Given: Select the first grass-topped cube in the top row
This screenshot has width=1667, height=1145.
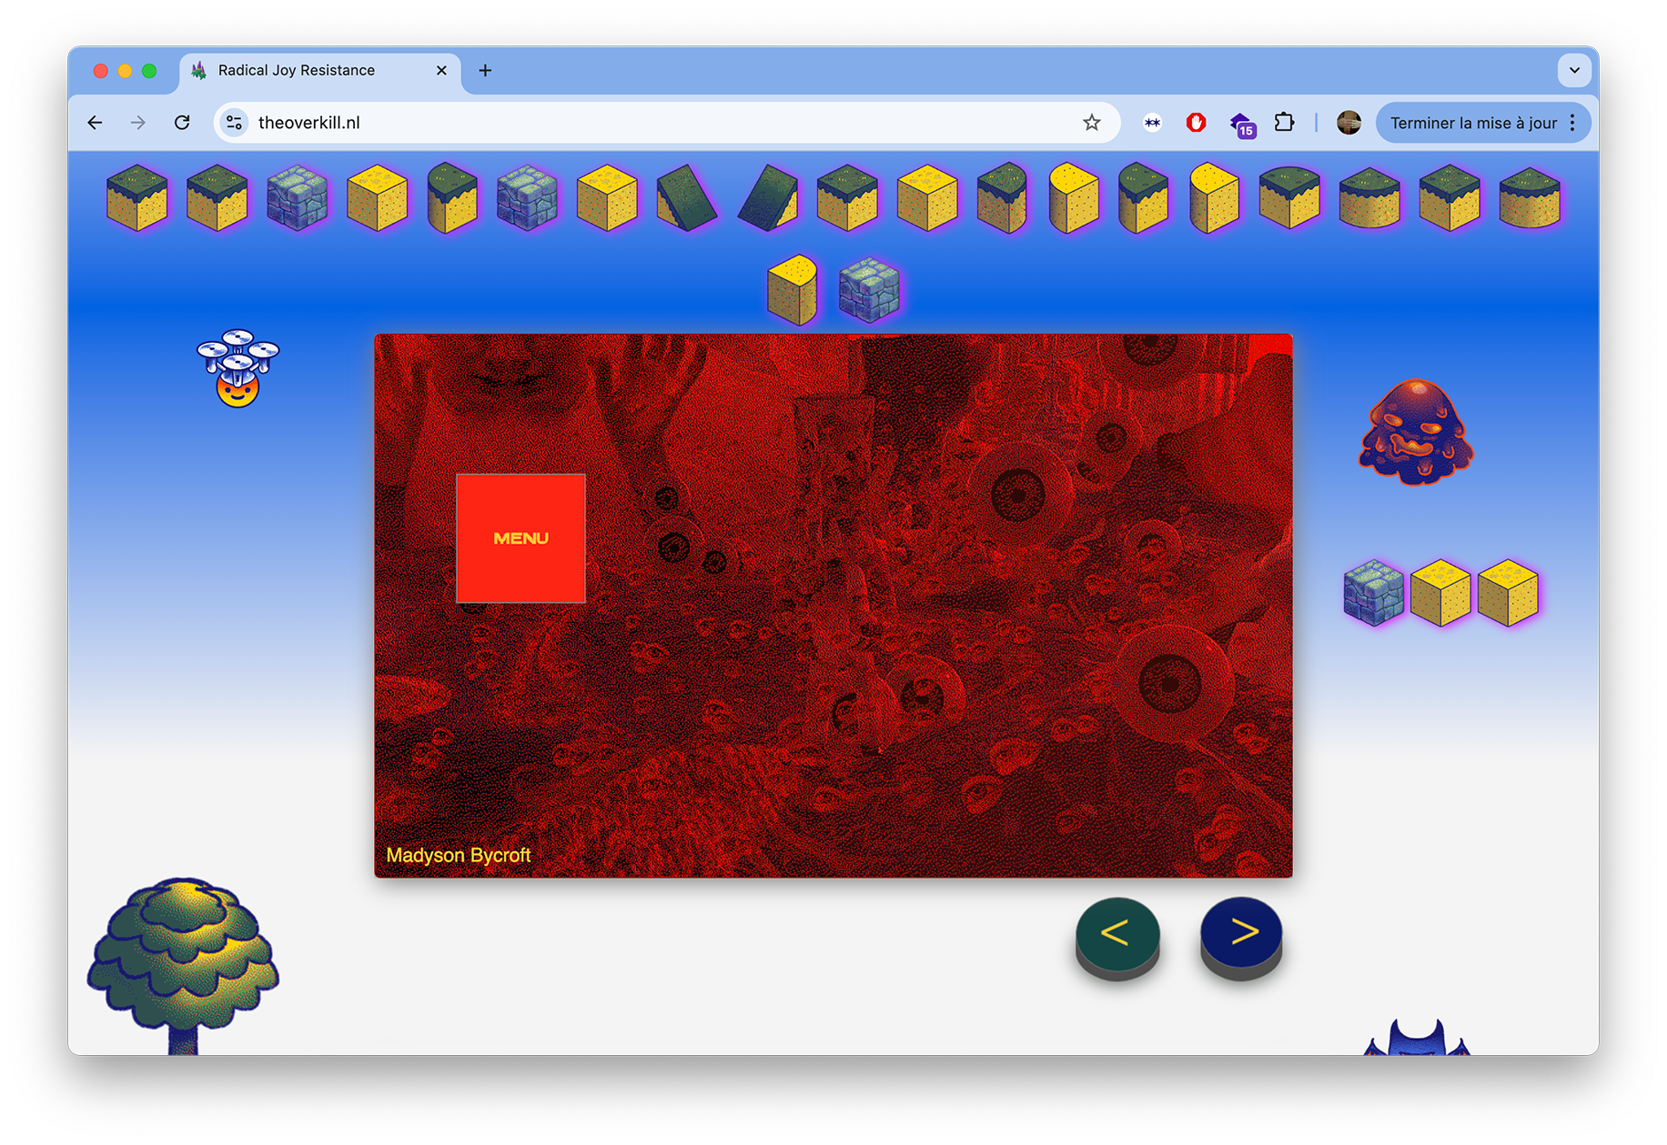Looking at the screenshot, I should tap(137, 198).
